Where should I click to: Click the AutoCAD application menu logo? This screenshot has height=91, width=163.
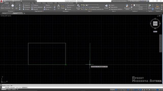click(x=2, y=2)
